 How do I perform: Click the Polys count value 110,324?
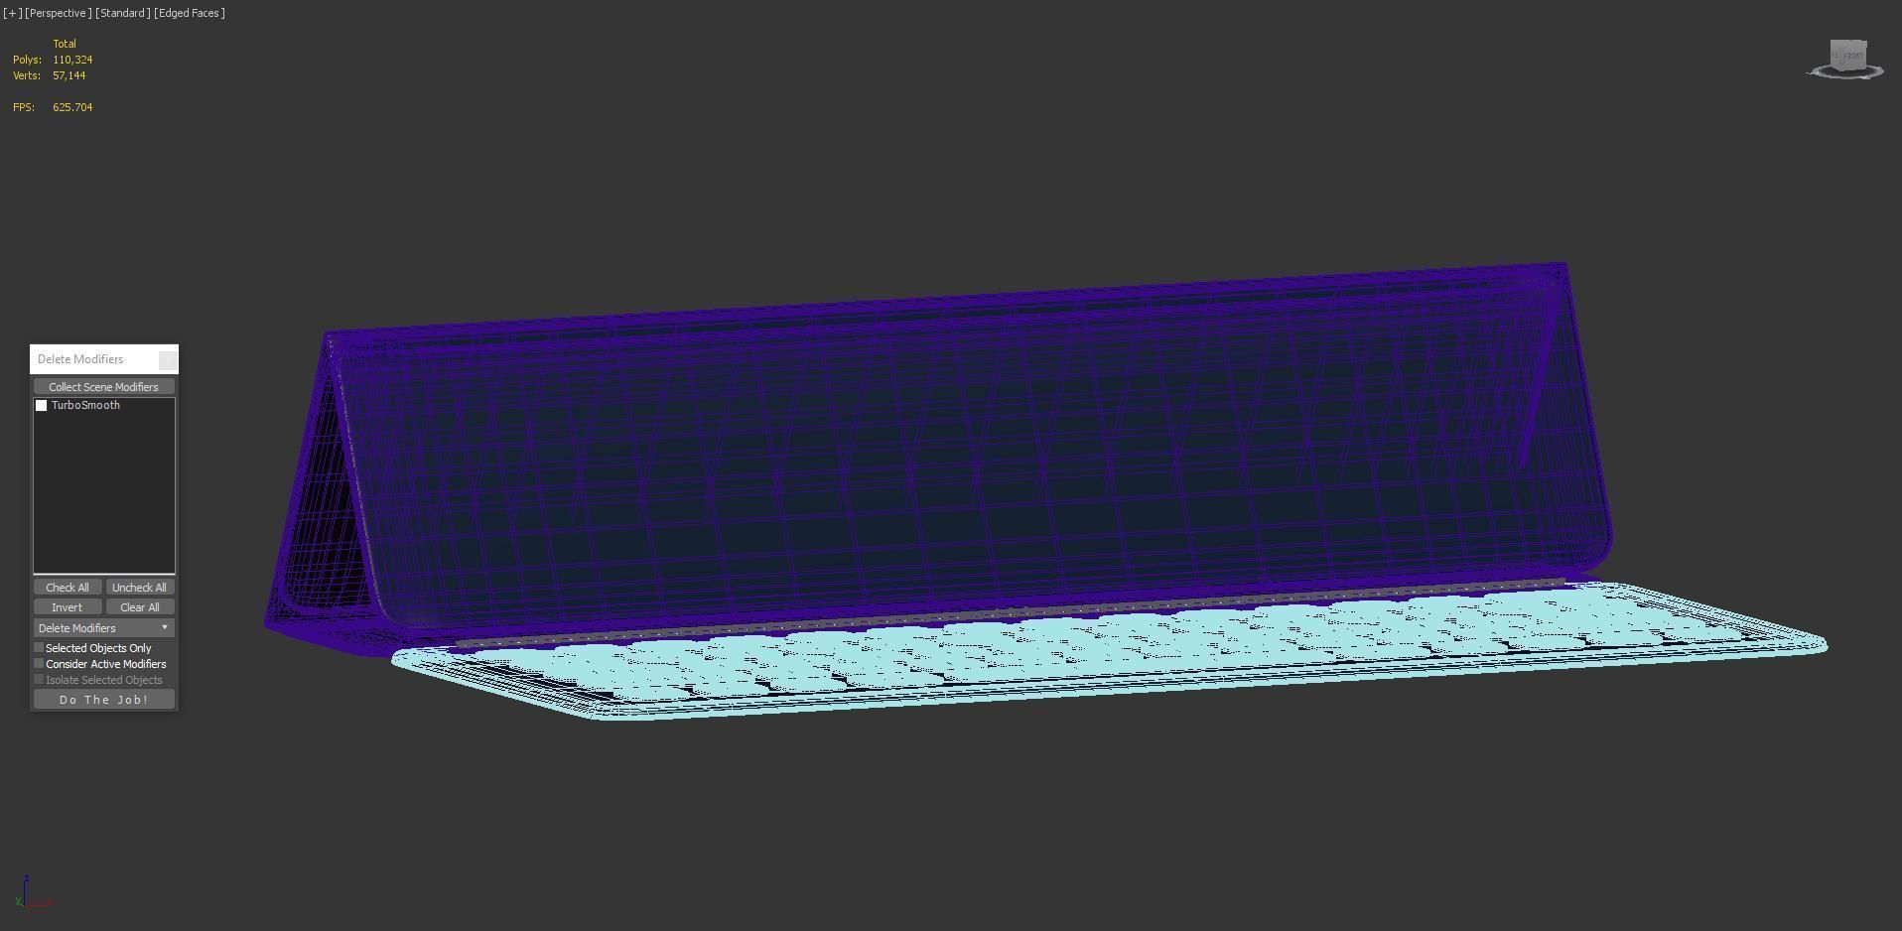coord(72,60)
